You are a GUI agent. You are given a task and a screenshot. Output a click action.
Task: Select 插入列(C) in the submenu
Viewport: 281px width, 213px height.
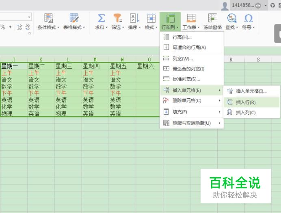[x=252, y=113]
